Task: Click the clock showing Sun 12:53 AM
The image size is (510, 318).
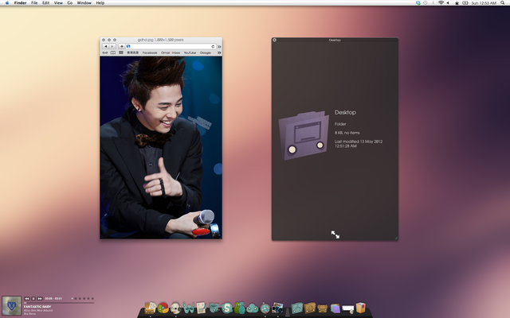Action: pyautogui.click(x=484, y=3)
